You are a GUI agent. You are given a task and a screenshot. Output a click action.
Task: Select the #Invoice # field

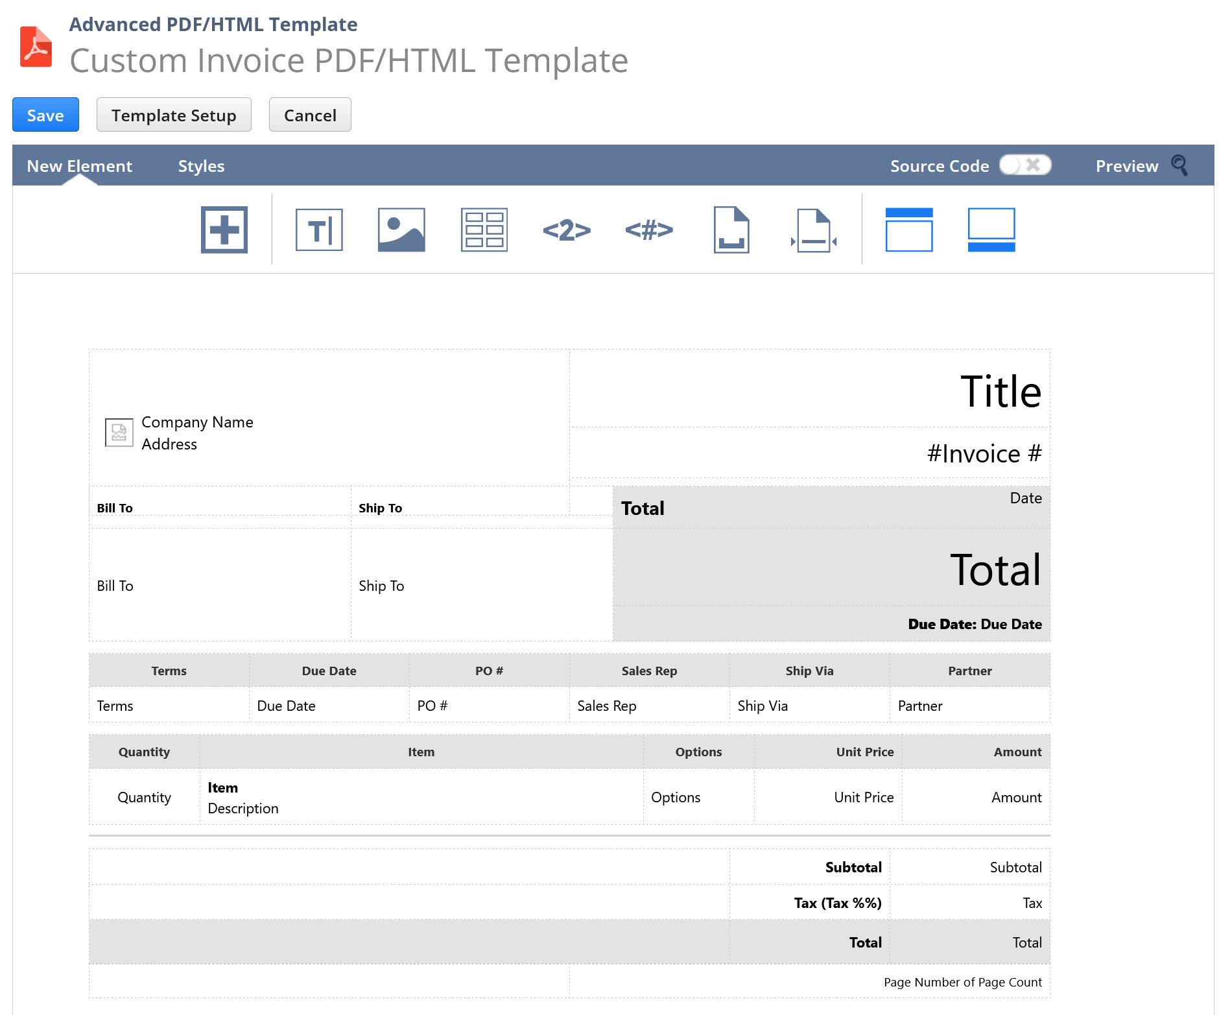click(x=984, y=453)
